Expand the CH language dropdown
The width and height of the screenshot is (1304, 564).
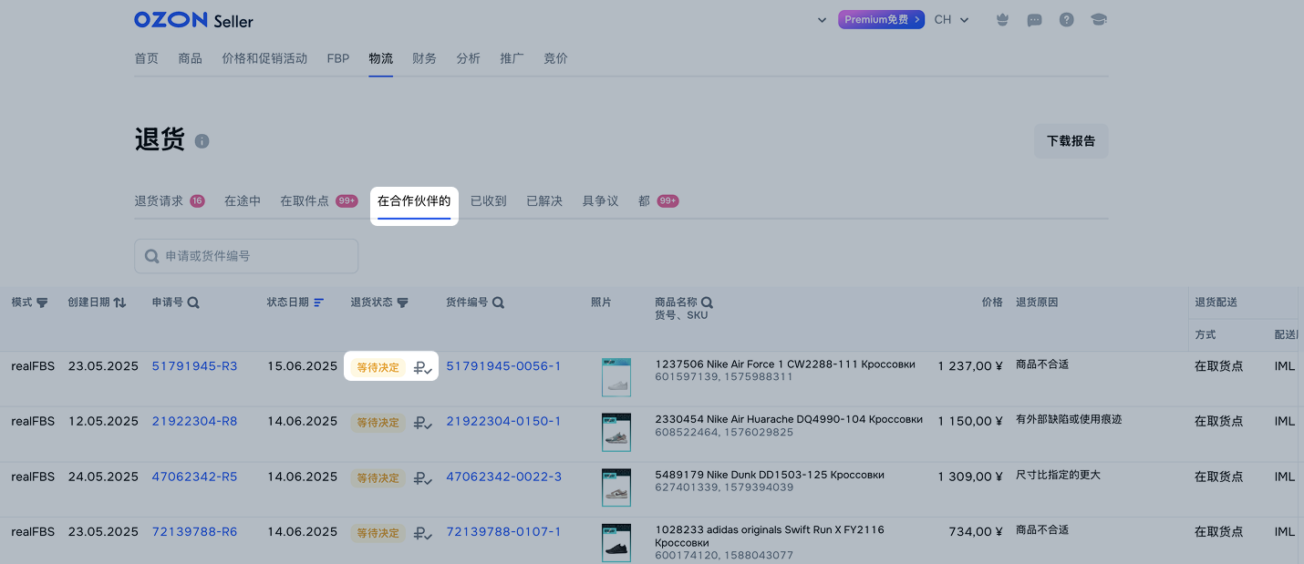pyautogui.click(x=952, y=20)
